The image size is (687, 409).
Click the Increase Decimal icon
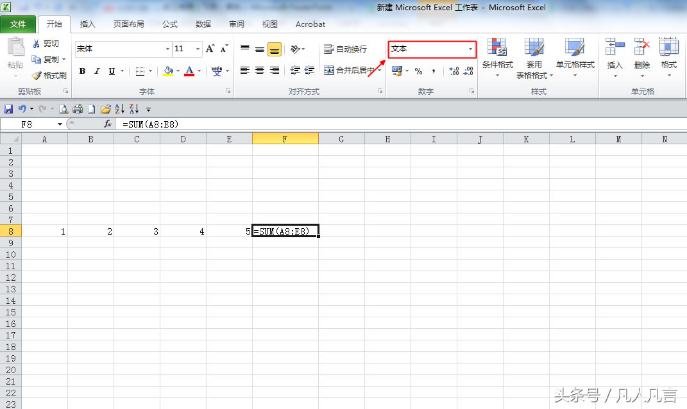click(x=454, y=71)
